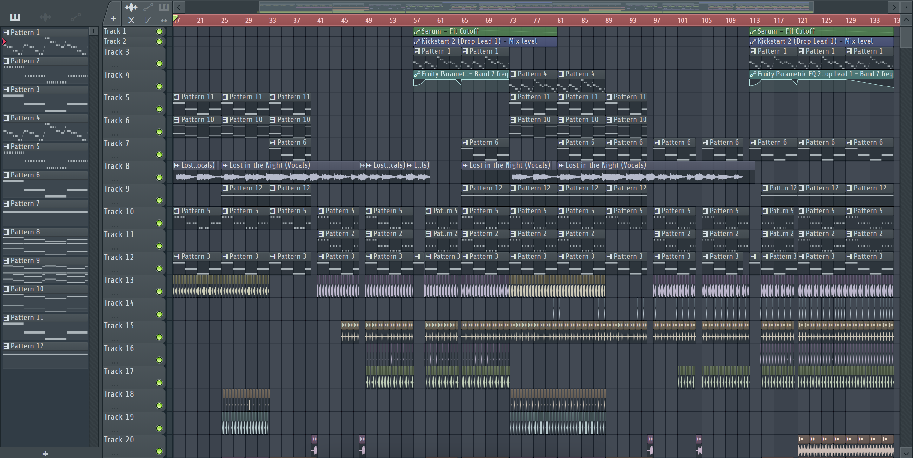
Task: Select the Track 16 header label
Action: click(x=119, y=348)
